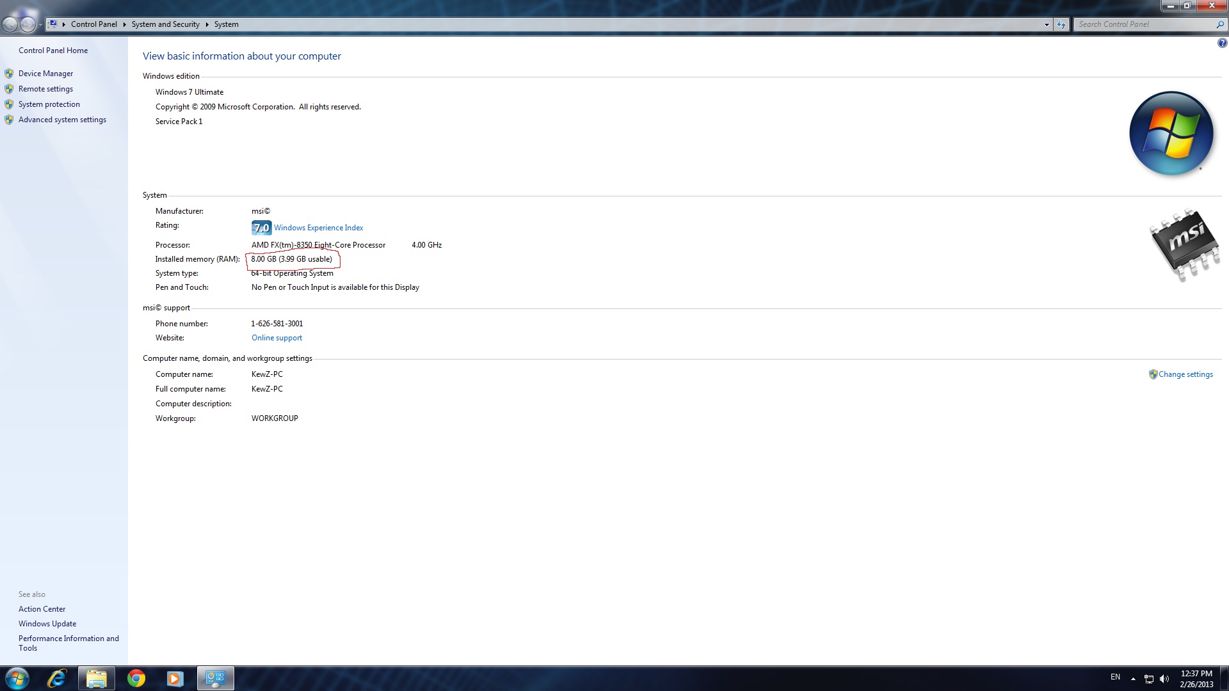Click the address bar refresh icon
The height and width of the screenshot is (691, 1229).
coord(1061,24)
